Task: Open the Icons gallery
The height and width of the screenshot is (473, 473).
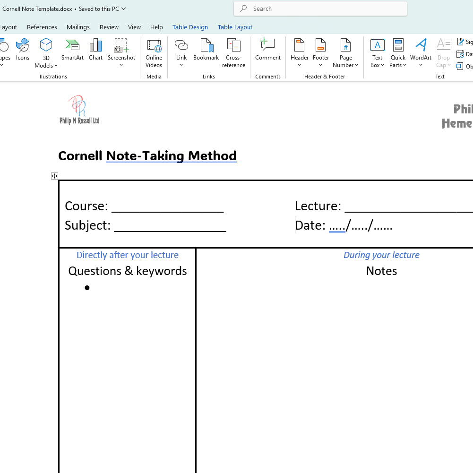Action: (23, 50)
